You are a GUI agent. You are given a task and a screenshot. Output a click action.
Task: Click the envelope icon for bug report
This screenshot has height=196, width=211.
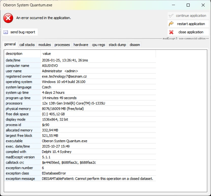(x=6, y=32)
